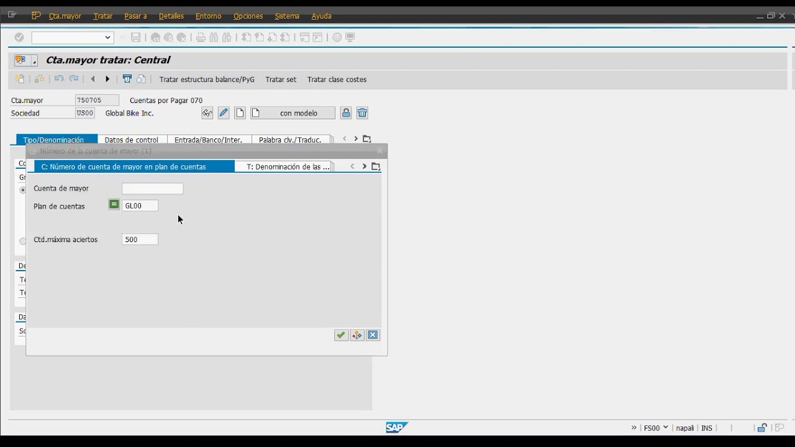This screenshot has width=795, height=447.
Task: Open the Detalles menu
Action: click(x=171, y=16)
